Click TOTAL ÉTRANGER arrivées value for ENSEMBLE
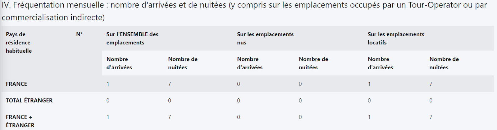Viewport: 497px width, 130px height. pos(108,100)
